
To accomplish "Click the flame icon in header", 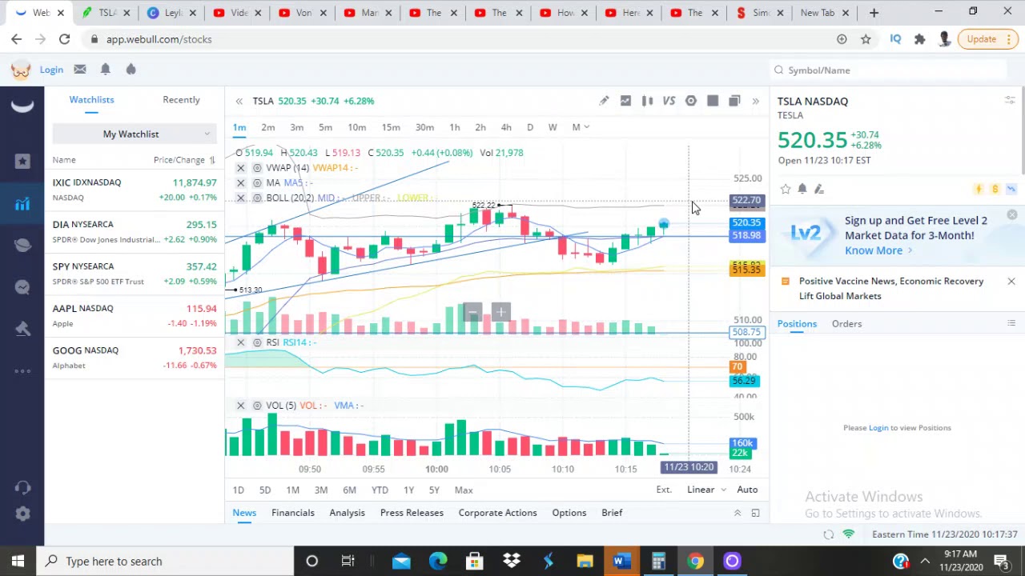I will [131, 70].
